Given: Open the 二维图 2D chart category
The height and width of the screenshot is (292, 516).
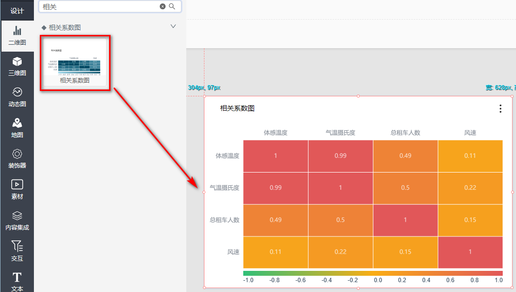Looking at the screenshot, I should 17,36.
